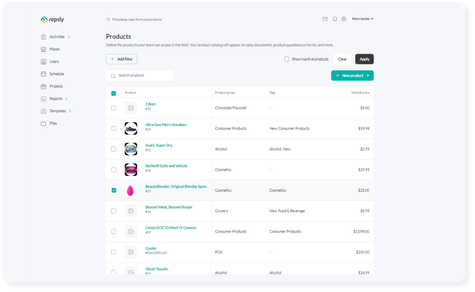Open the 1 Beer product link
Image resolution: width=475 pixels, height=292 pixels.
[x=151, y=104]
